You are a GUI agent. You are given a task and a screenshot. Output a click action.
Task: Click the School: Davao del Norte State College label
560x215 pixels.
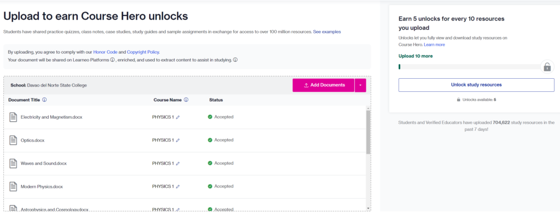[x=49, y=85]
